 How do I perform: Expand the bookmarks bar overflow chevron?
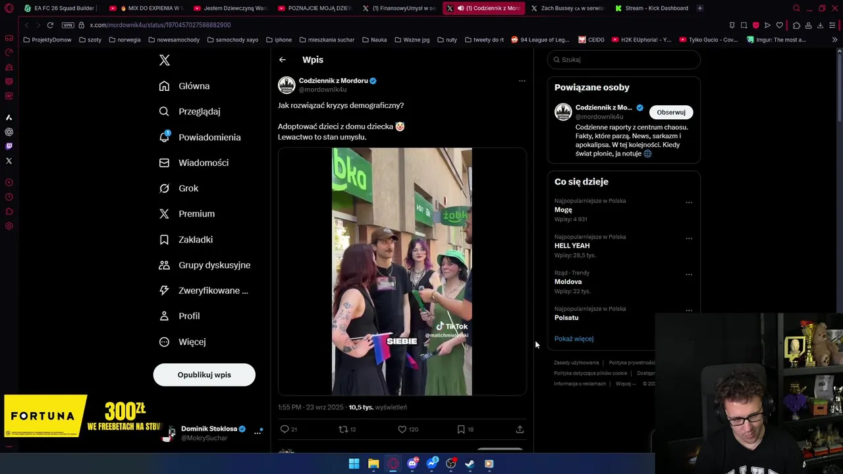coord(834,39)
